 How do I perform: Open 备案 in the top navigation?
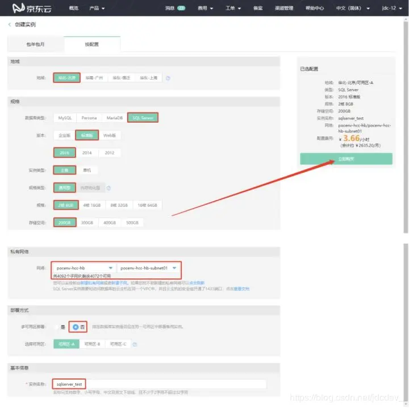coord(258,8)
